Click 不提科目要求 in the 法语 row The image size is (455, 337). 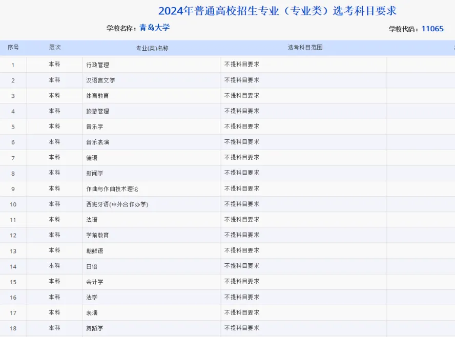(x=242, y=219)
